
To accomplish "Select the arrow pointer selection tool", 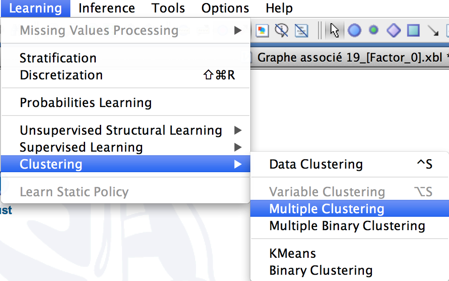I will click(334, 30).
